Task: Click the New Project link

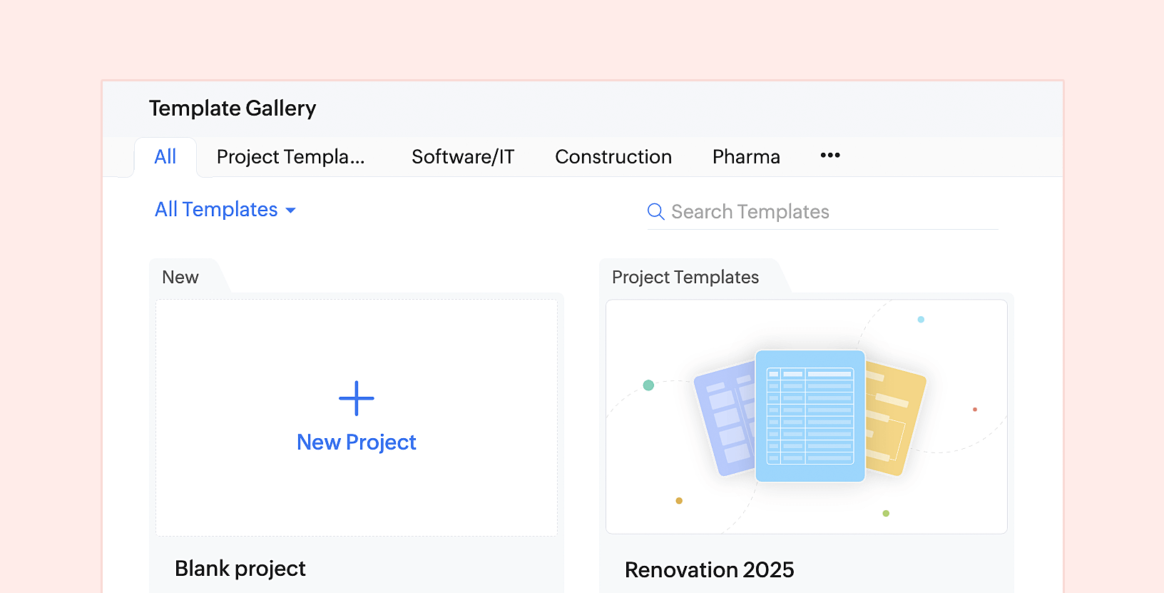Action: [x=356, y=442]
